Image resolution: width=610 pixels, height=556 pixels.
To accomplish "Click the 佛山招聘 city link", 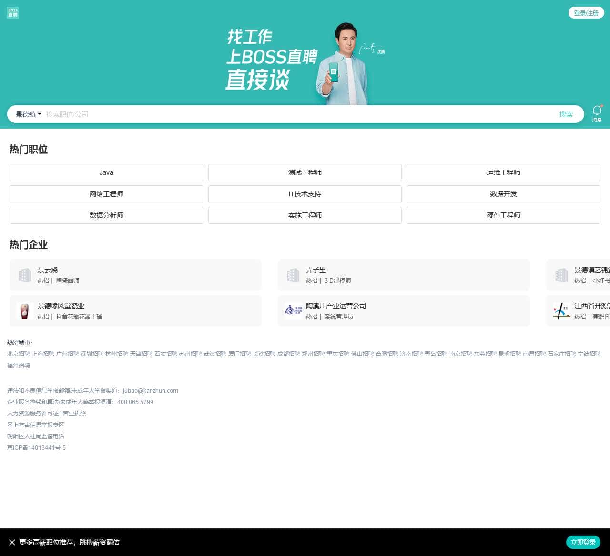I will [363, 354].
